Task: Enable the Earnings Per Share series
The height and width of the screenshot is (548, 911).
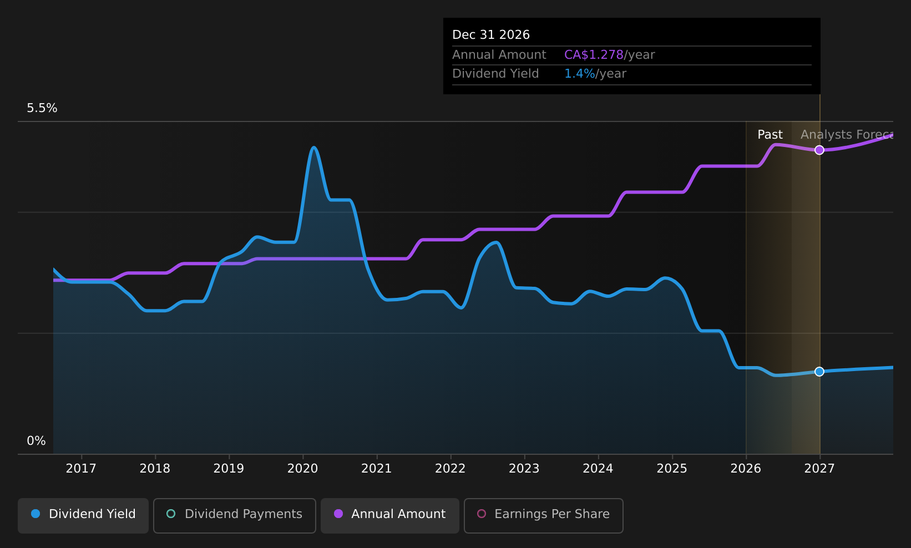Action: click(544, 515)
